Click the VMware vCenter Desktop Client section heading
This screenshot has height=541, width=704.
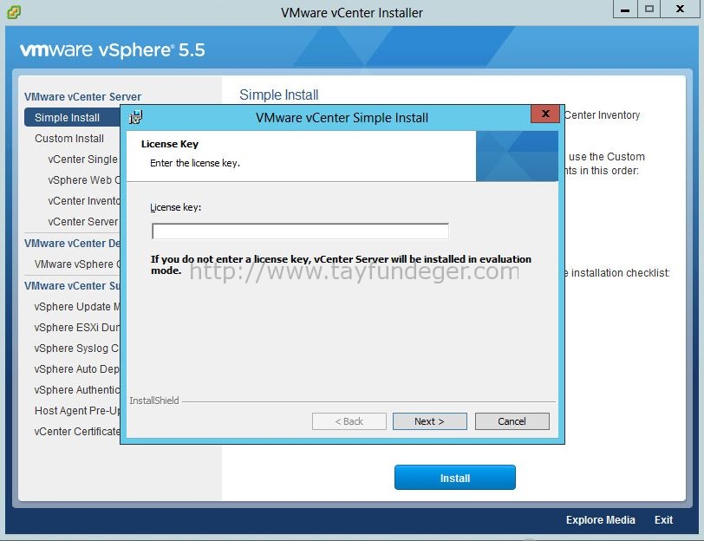72,244
